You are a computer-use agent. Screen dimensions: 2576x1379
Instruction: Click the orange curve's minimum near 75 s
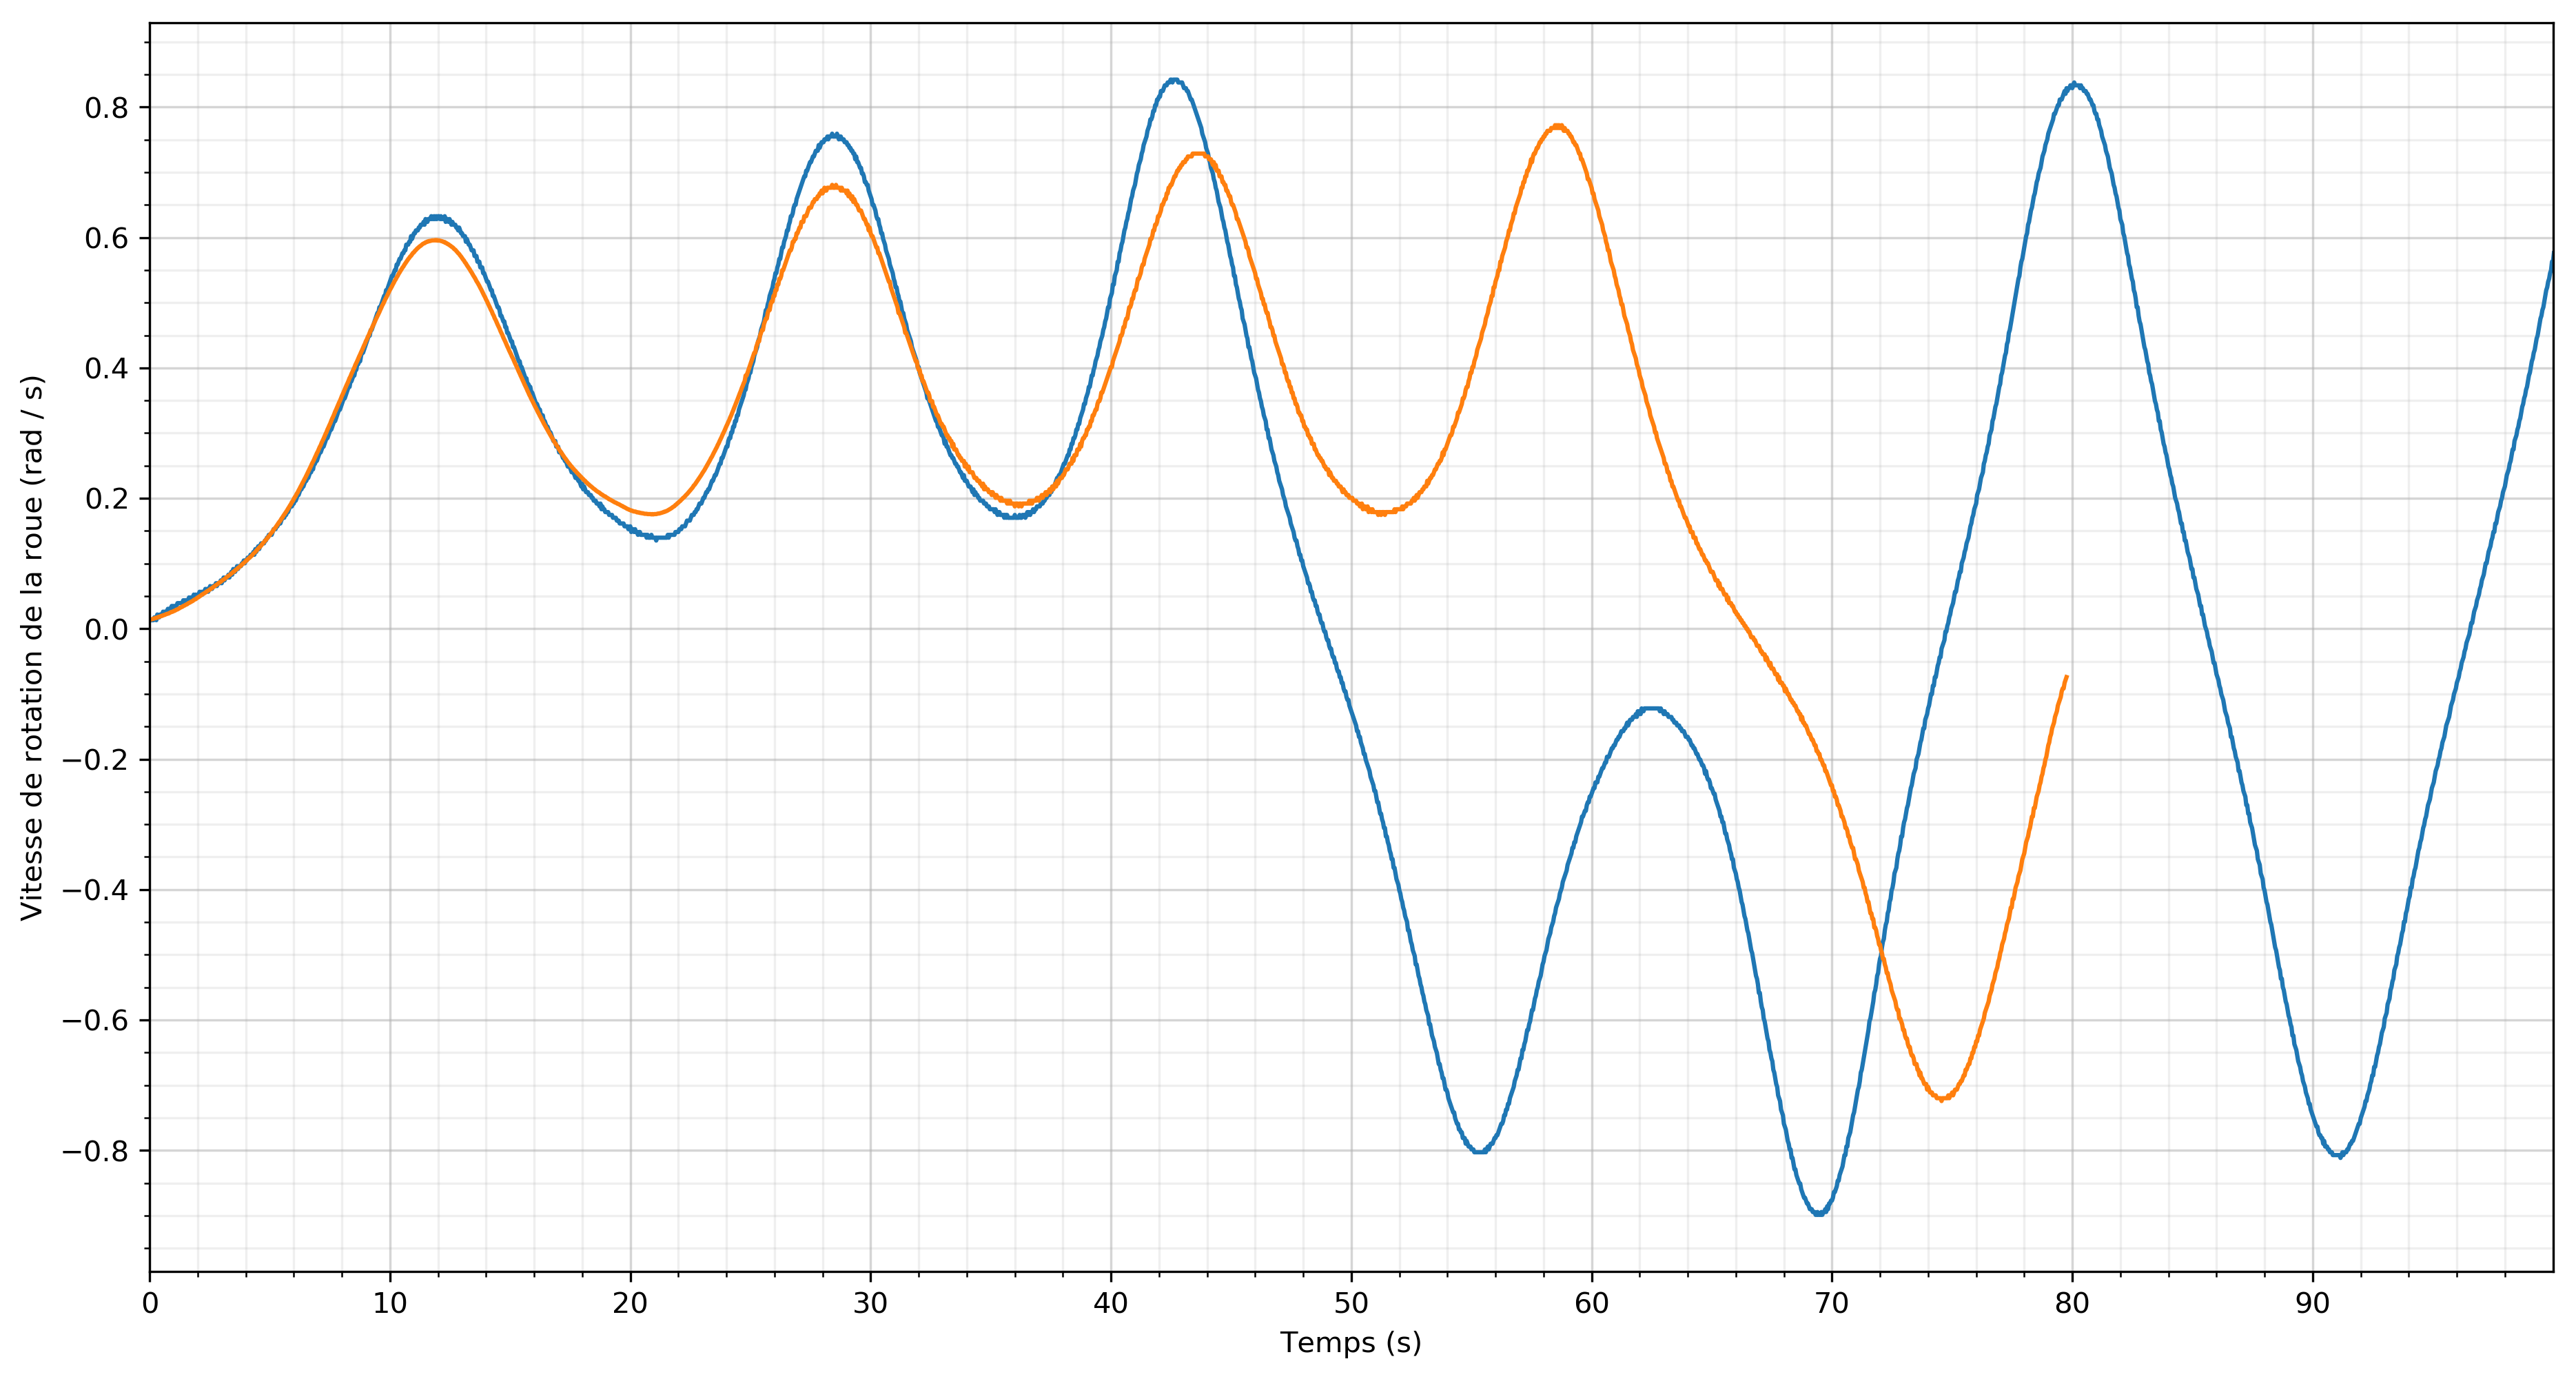pyautogui.click(x=1942, y=1099)
